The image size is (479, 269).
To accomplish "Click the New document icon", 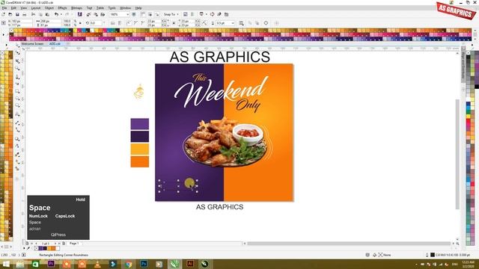I will click(3, 14).
